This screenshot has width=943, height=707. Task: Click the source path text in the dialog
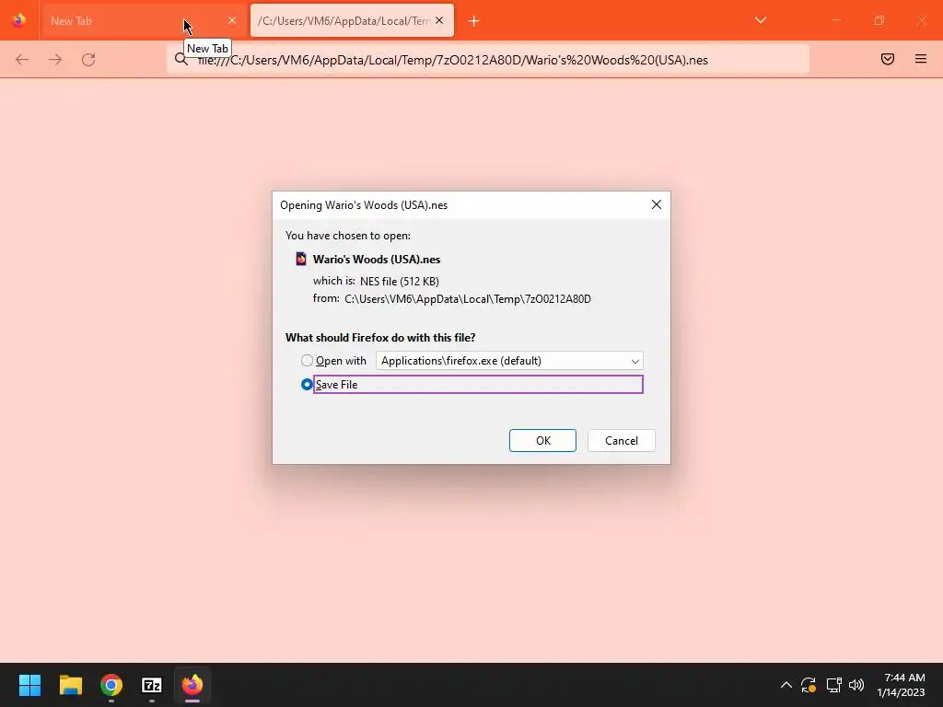467,299
